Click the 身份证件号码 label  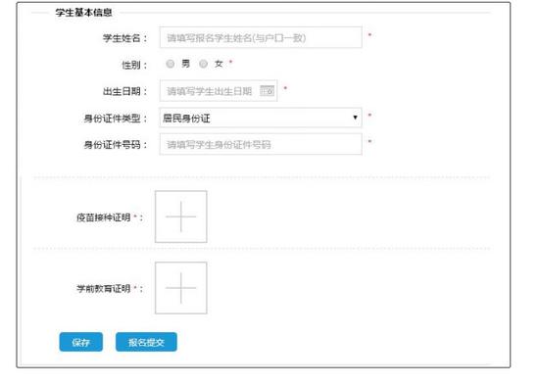click(116, 145)
